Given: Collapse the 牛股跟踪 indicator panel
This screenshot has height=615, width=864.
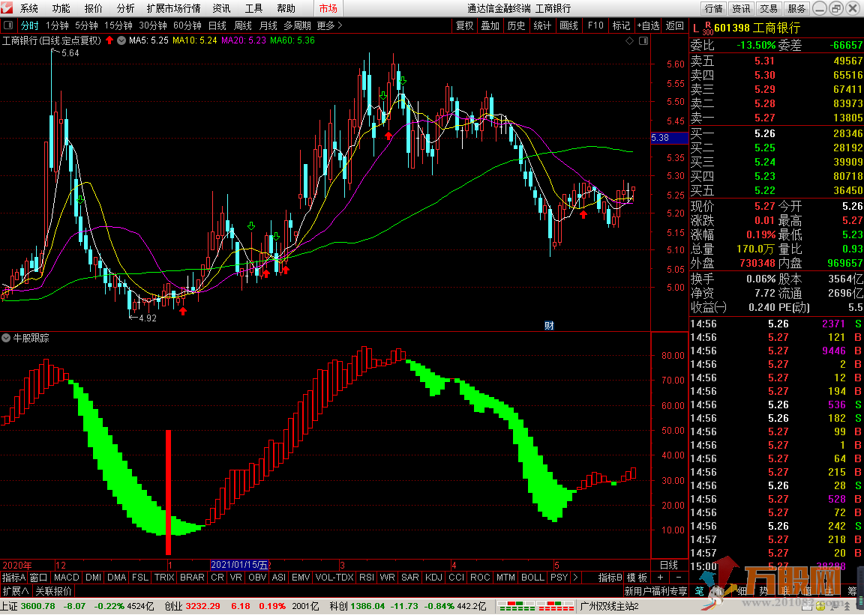Looking at the screenshot, I should (x=7, y=338).
